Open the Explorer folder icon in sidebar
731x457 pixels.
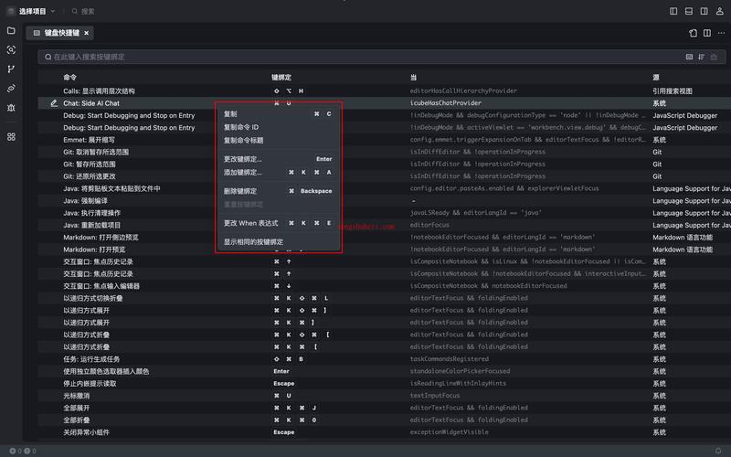pyautogui.click(x=11, y=31)
